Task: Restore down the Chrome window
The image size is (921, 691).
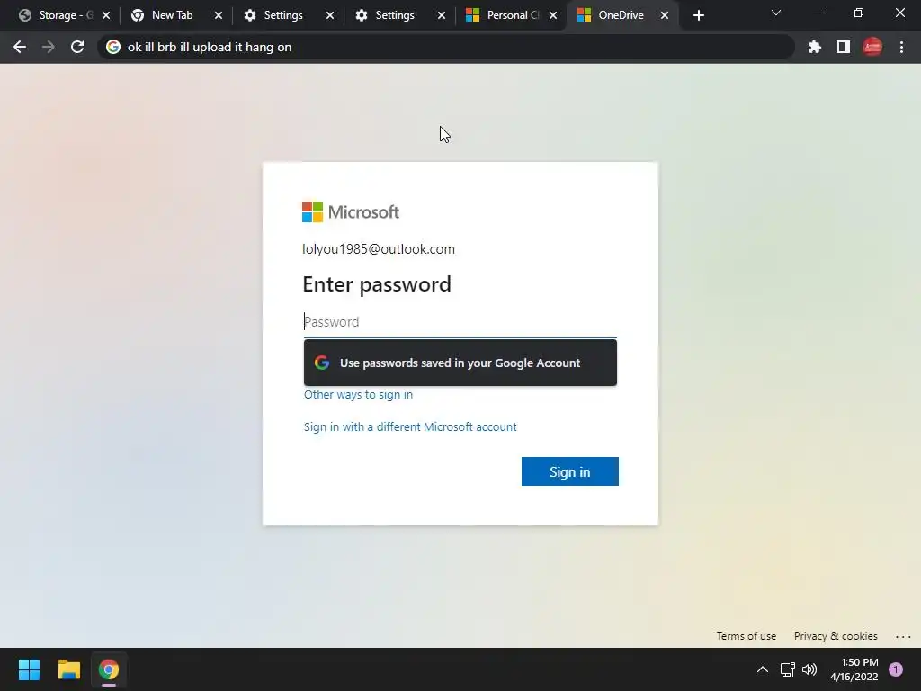Action: coord(859,13)
